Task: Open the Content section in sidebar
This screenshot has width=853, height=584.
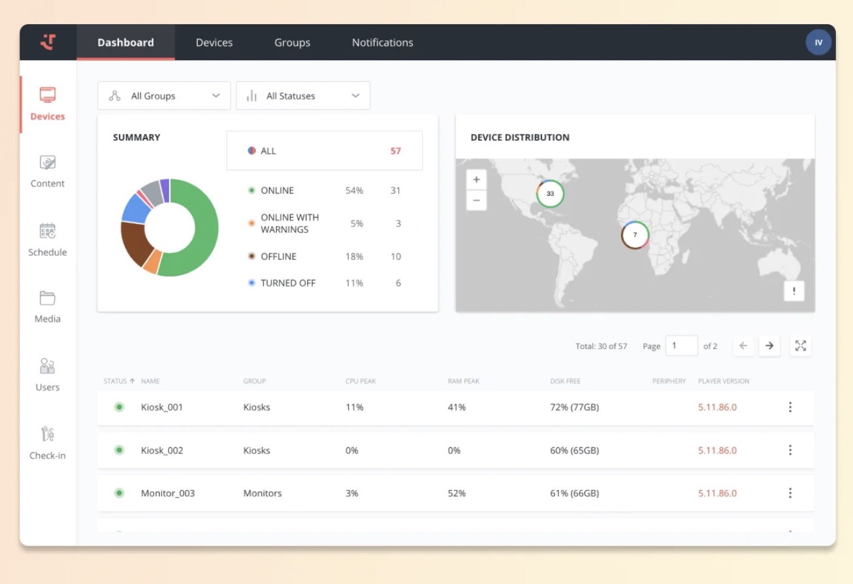Action: (48, 171)
